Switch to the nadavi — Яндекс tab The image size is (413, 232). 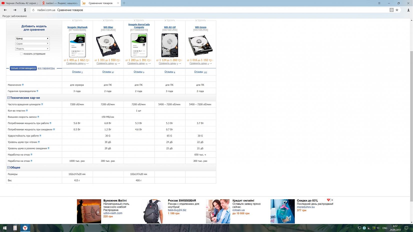60,3
